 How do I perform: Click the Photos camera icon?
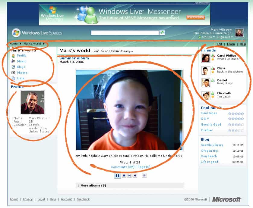(13, 73)
